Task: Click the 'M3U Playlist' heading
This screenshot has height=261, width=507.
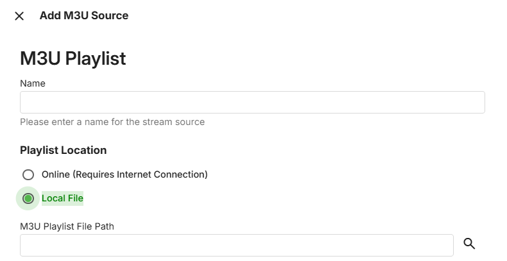Action: click(73, 59)
